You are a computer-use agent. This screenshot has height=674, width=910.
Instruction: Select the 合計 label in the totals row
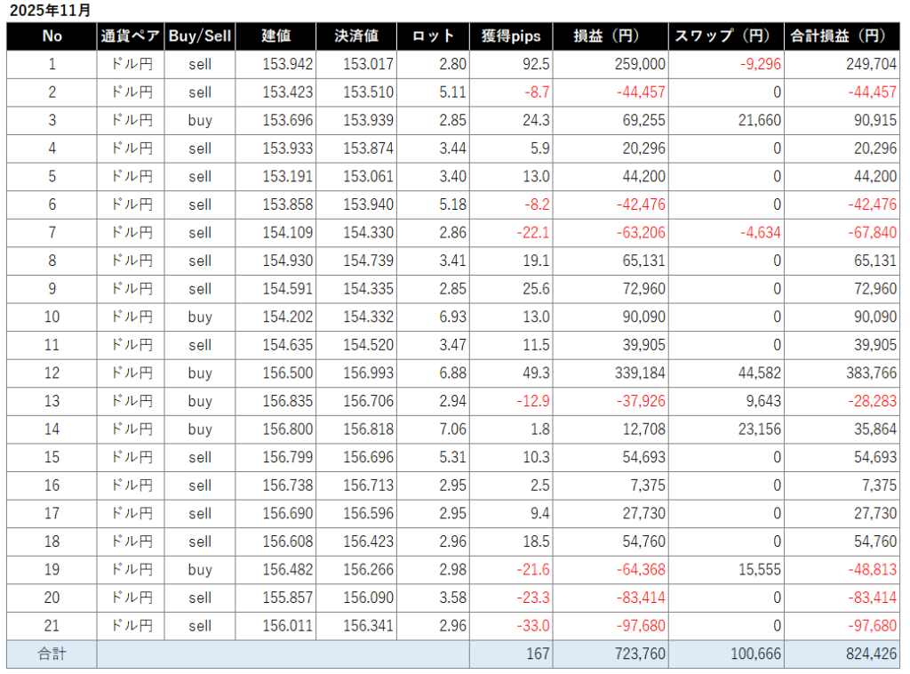(52, 654)
